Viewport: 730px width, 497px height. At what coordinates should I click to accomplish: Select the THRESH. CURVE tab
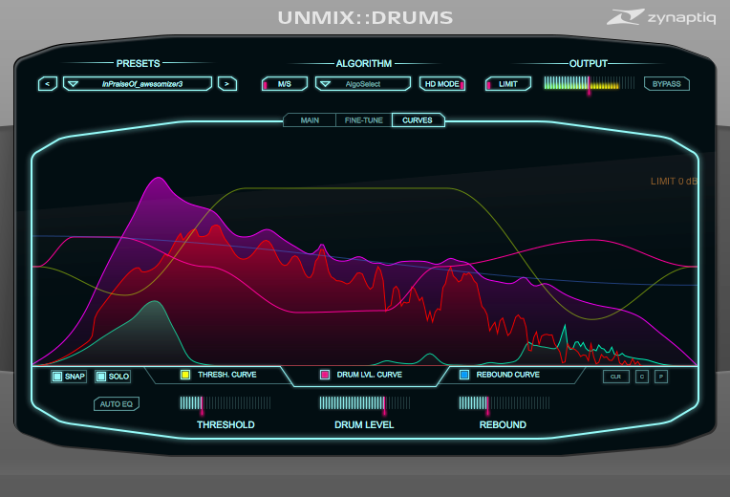pyautogui.click(x=219, y=375)
